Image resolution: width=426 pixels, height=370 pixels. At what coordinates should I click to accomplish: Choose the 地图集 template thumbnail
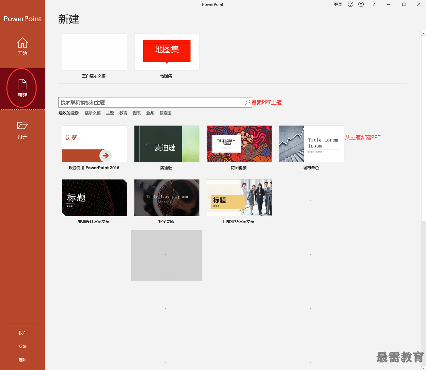167,52
